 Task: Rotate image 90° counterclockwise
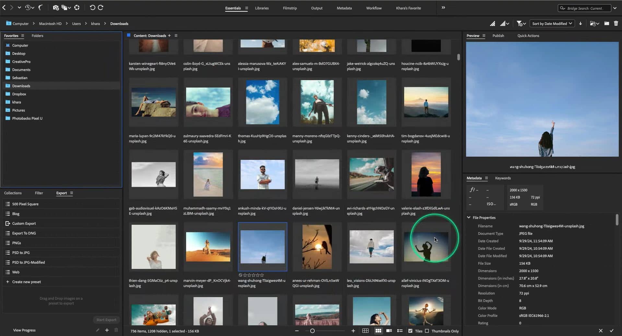[92, 7]
